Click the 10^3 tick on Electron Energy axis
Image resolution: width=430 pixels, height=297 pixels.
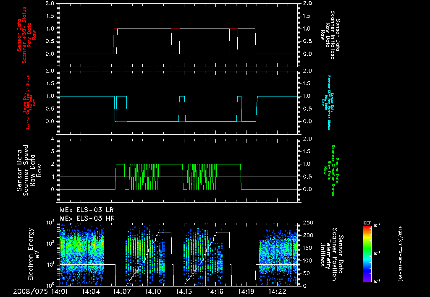(50, 223)
